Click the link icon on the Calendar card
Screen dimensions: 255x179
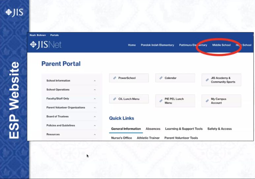[161, 78]
